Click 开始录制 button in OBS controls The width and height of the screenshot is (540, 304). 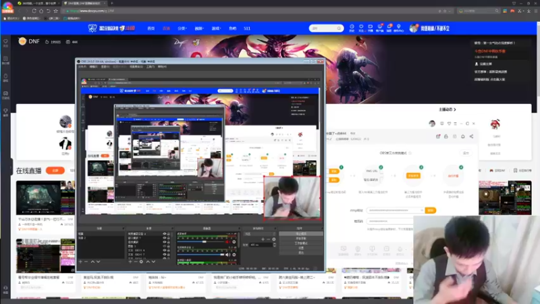coord(301,238)
